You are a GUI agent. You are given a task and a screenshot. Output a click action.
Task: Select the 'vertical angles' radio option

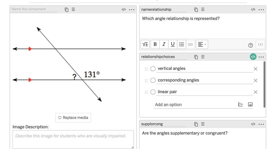click(x=153, y=69)
